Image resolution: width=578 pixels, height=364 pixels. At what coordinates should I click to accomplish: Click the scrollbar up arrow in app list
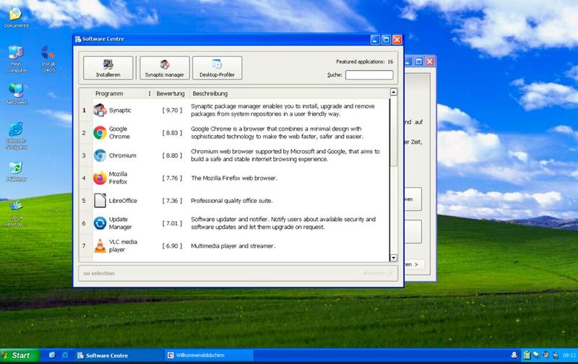tap(394, 92)
